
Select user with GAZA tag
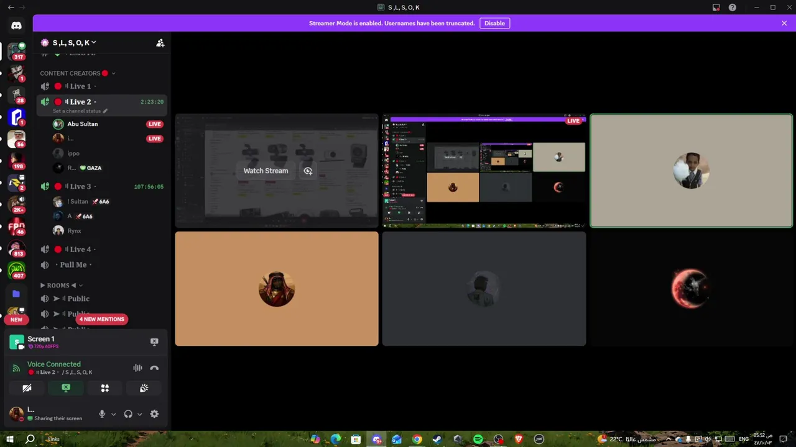(x=107, y=168)
